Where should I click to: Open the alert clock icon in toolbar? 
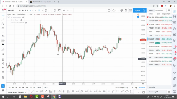click(59, 10)
